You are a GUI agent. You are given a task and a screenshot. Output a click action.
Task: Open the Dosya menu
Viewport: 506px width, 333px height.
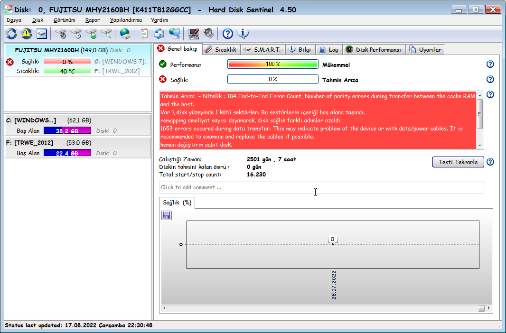pos(14,20)
